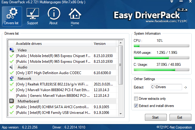The image size is (195, 130).
Task: Click the Easy DriverPack logo text
Action: point(147,15)
